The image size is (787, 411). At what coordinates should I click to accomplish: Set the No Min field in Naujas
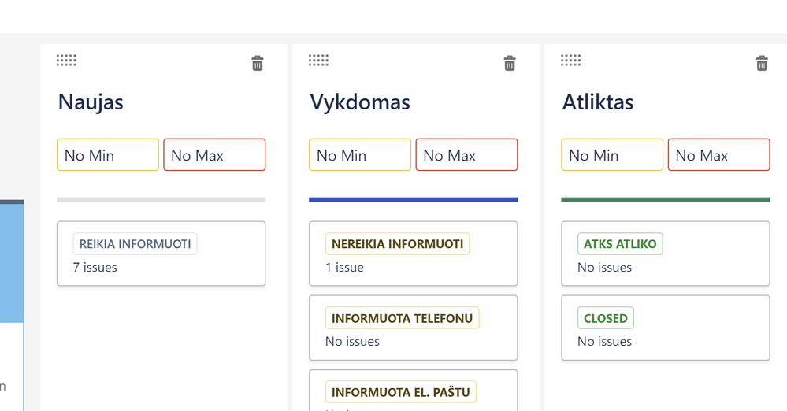pyautogui.click(x=108, y=155)
